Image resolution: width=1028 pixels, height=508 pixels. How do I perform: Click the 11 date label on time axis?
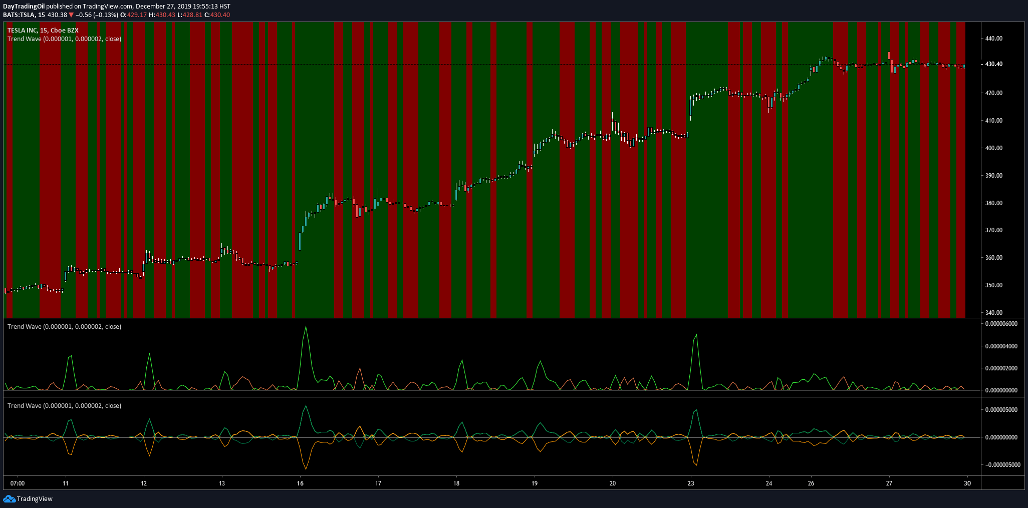[x=66, y=483]
